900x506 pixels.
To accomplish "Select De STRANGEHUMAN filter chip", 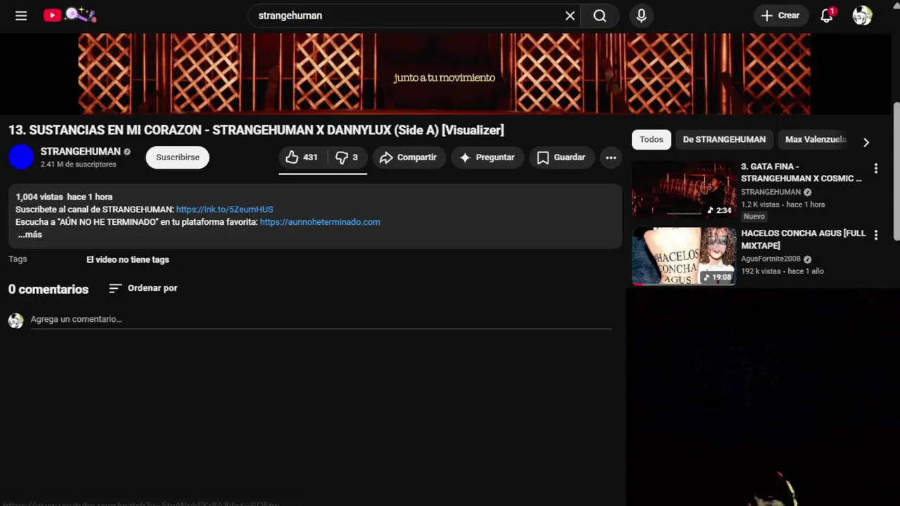I will pos(724,139).
